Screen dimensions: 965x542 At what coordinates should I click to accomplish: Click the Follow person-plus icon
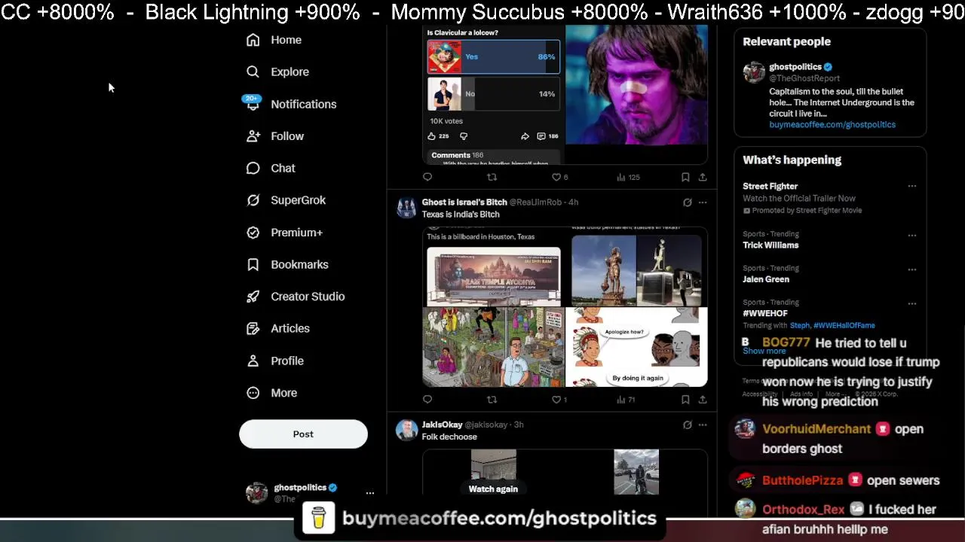[x=253, y=136]
